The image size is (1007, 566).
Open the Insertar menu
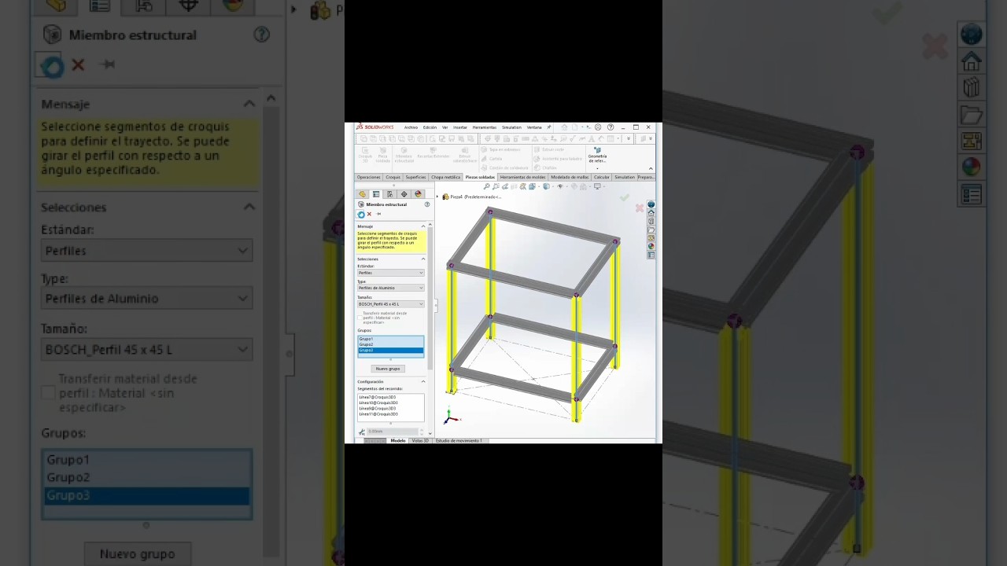click(x=460, y=127)
